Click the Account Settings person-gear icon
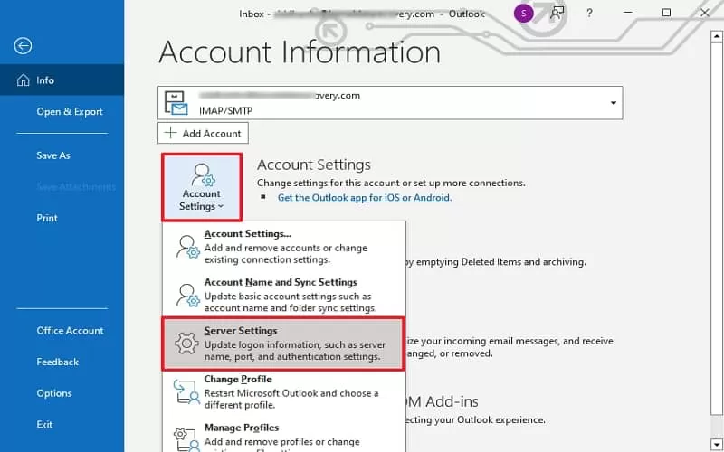Screen dimensions: 724x452 pos(202,174)
